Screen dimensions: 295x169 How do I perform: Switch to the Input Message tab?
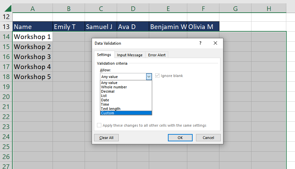[x=130, y=55]
